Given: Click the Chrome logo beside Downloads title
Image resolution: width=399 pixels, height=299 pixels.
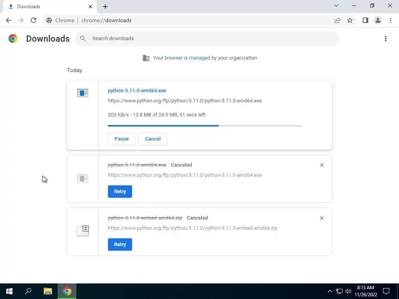Looking at the screenshot, I should pos(13,39).
